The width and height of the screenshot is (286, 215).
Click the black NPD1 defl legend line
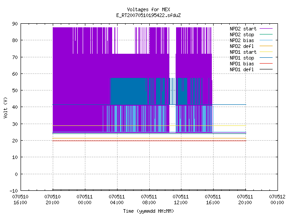(266, 69)
